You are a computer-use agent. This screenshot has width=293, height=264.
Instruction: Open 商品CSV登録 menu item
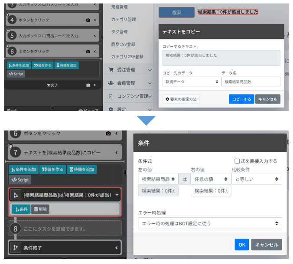click(123, 44)
